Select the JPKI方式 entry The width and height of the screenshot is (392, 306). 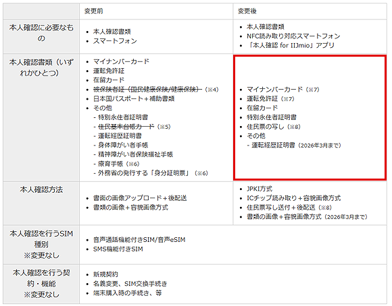tap(260, 189)
